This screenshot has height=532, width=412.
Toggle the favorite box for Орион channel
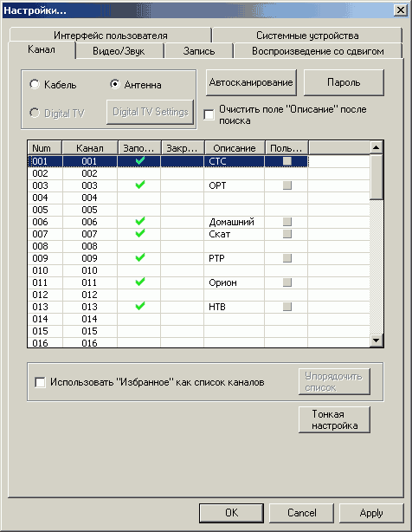(287, 282)
